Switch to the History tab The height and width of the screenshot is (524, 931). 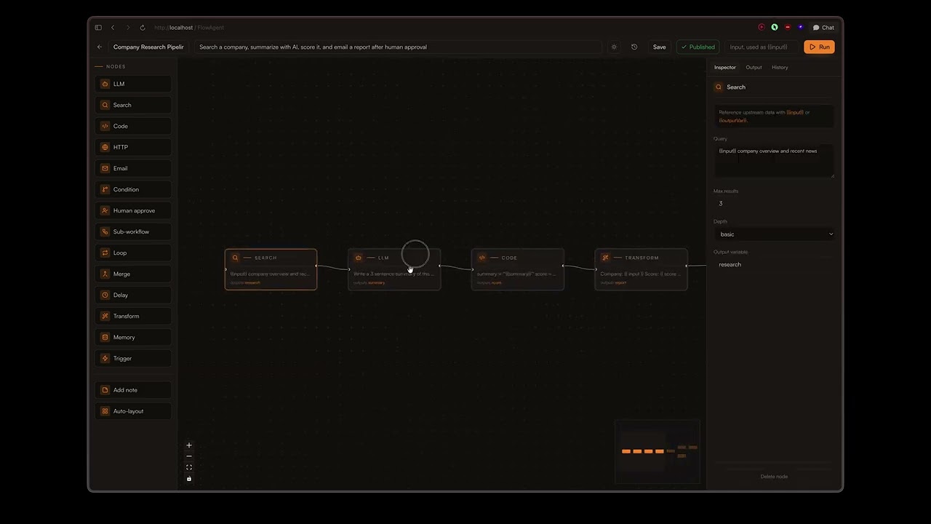tap(780, 67)
